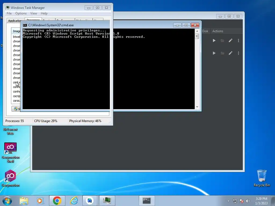The image size is (275, 206).
Task: Show hidden system tray icons
Action: tap(228, 201)
